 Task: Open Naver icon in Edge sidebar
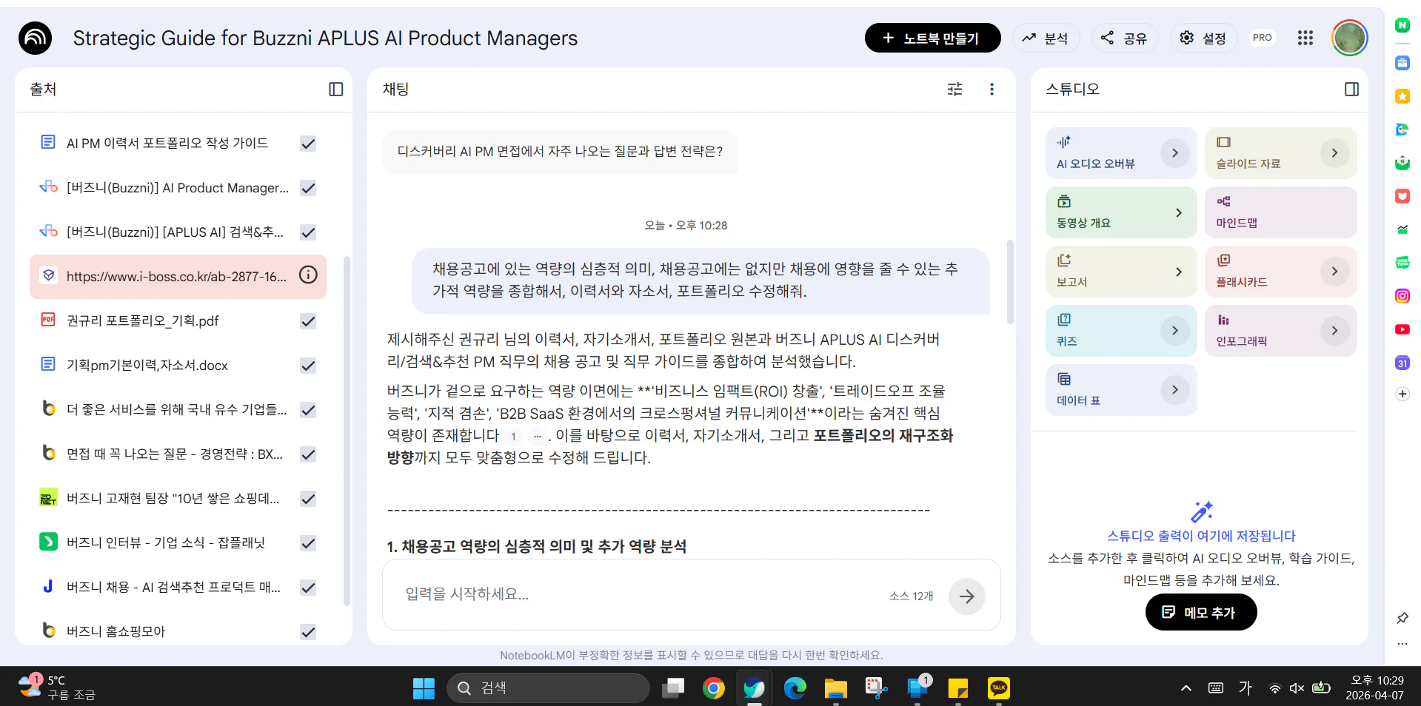[x=1402, y=25]
